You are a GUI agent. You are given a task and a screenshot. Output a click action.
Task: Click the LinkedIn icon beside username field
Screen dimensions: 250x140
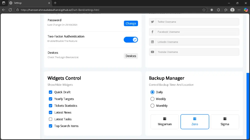coord(152,42)
